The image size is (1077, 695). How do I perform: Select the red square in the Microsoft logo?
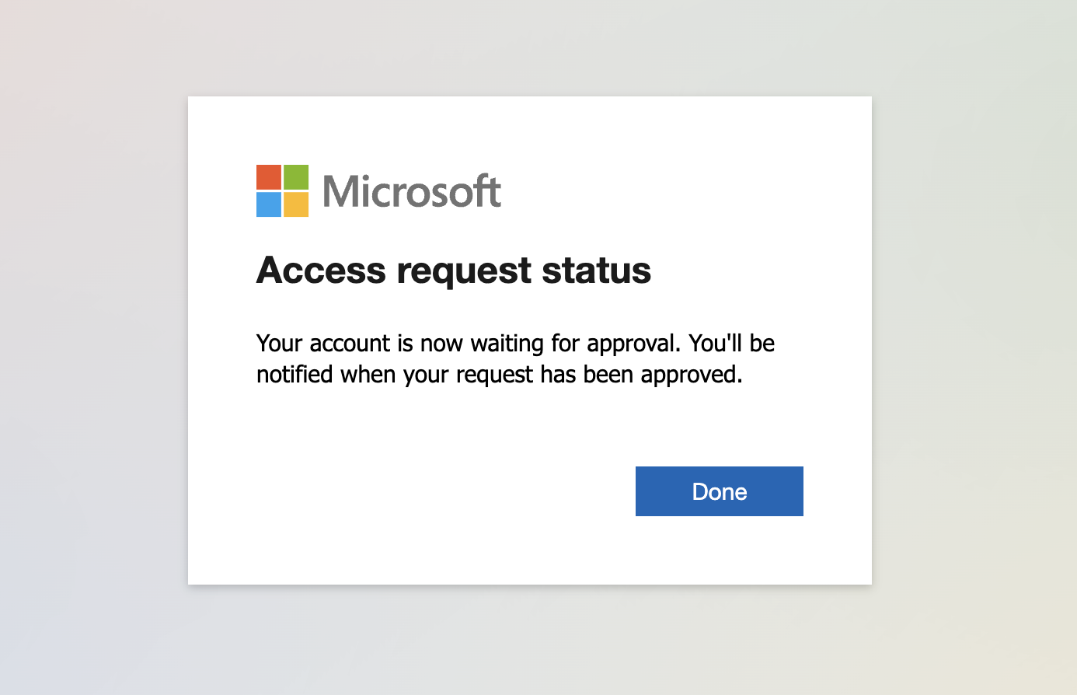tap(268, 177)
